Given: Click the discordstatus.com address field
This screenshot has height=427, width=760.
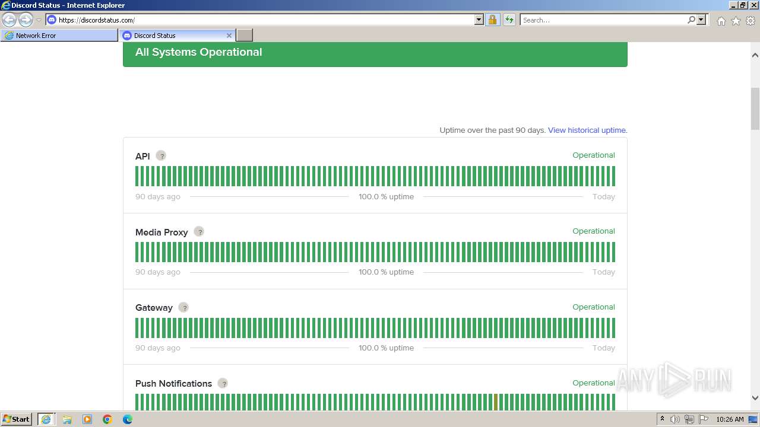Looking at the screenshot, I should (x=265, y=20).
